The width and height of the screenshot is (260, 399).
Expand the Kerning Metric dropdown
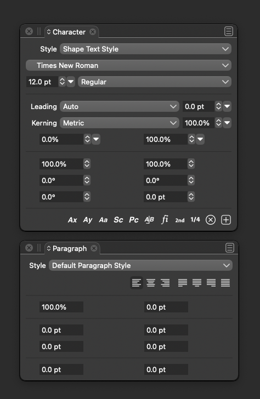tap(120, 123)
